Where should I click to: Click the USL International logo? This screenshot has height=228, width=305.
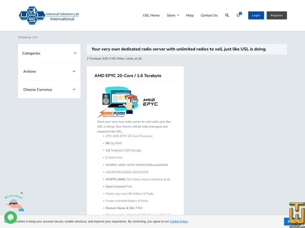[49, 15]
